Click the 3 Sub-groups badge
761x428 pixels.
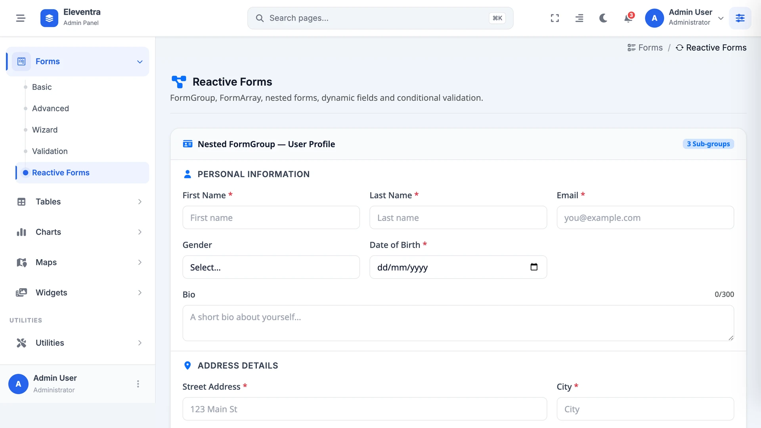point(708,144)
